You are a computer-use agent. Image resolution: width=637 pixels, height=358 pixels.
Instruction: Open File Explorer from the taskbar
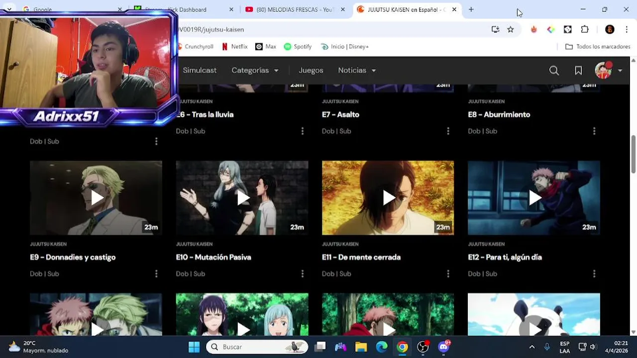(361, 347)
